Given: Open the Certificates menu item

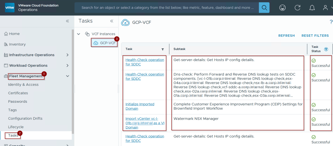Looking at the screenshot, I should point(18,93).
